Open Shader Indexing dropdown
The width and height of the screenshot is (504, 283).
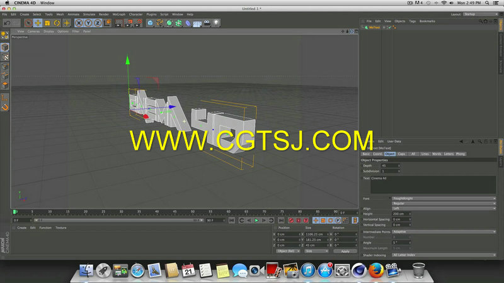pos(444,255)
